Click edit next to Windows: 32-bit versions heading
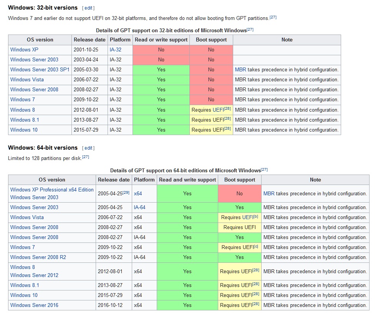This screenshot has width=378, height=320. tap(88, 8)
